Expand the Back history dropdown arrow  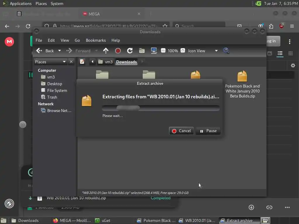coord(60,51)
